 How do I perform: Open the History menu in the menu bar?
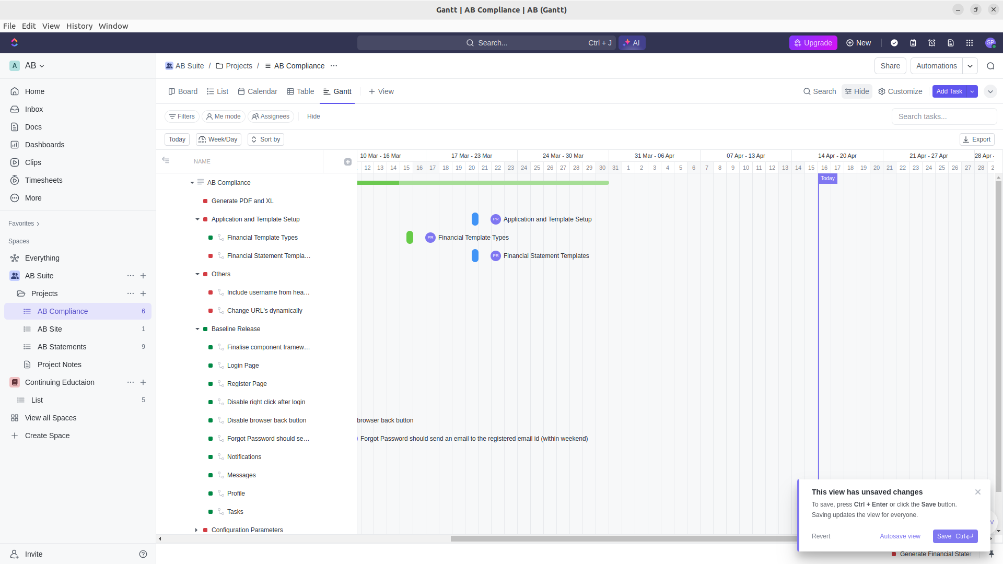click(79, 26)
